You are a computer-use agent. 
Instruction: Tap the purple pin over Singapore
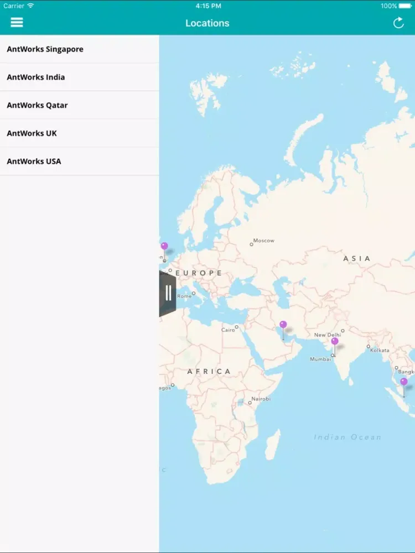pos(404,382)
